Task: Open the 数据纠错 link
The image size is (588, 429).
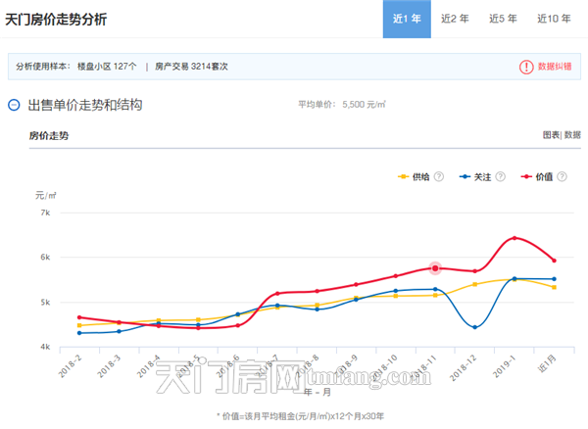Action: click(555, 67)
